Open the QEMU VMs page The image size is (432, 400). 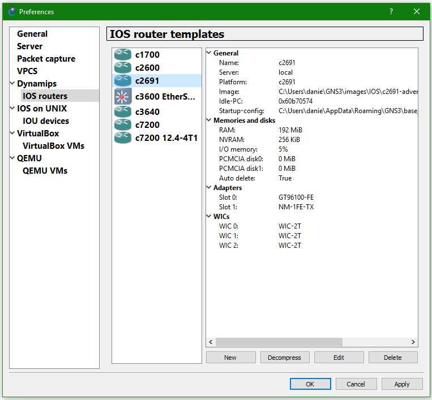click(45, 171)
